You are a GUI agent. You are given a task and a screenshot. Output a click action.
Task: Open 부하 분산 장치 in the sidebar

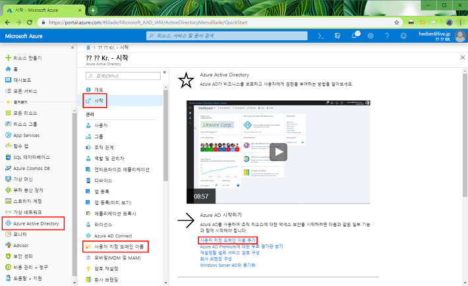coord(24,190)
